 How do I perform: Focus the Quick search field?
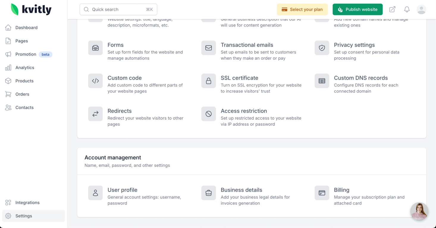[x=118, y=10]
